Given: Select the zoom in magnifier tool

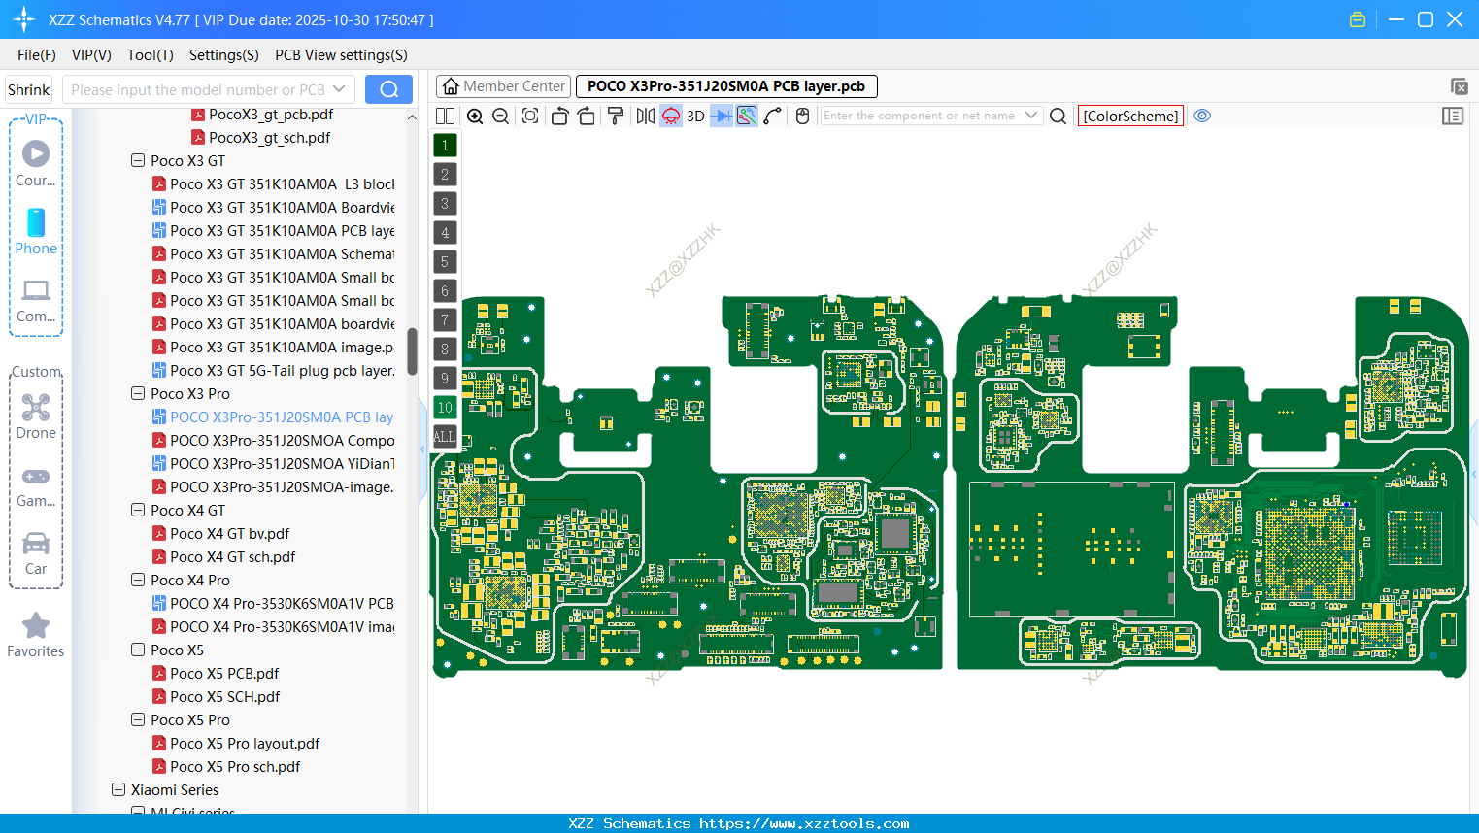Looking at the screenshot, I should [475, 116].
